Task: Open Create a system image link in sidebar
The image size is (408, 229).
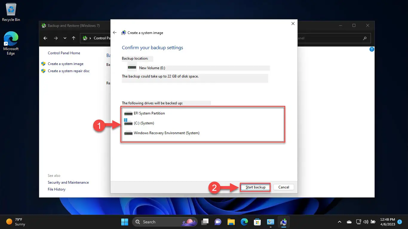Action: 66,64
